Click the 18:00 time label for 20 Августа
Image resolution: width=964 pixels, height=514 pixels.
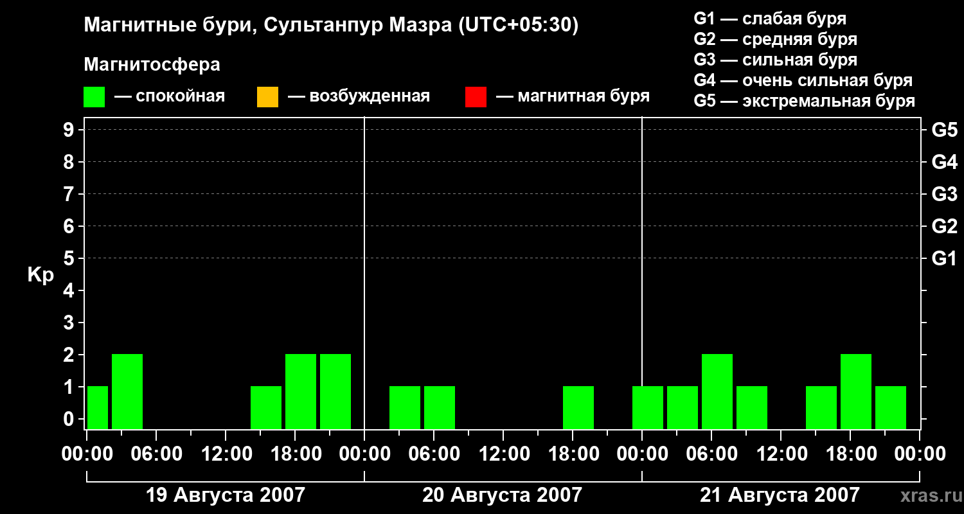pyautogui.click(x=573, y=454)
